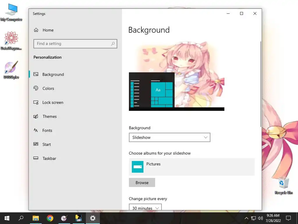The image size is (298, 224).
Task: Click the Settings window vertical scrollbar
Action: point(261,84)
